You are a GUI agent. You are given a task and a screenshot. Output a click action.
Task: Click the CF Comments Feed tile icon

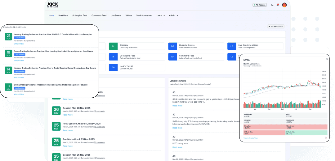coord(172,57)
